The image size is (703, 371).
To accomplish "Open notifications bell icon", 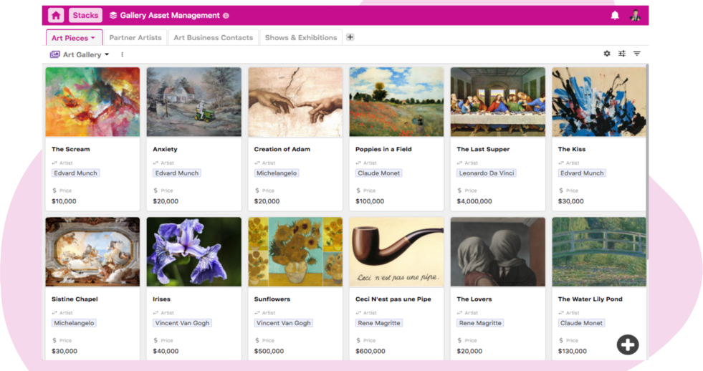I will coord(615,16).
